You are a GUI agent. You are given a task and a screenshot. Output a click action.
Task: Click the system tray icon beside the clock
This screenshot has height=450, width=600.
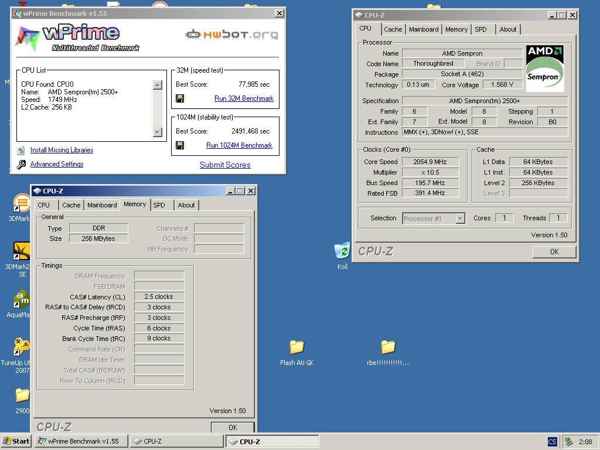[569, 442]
